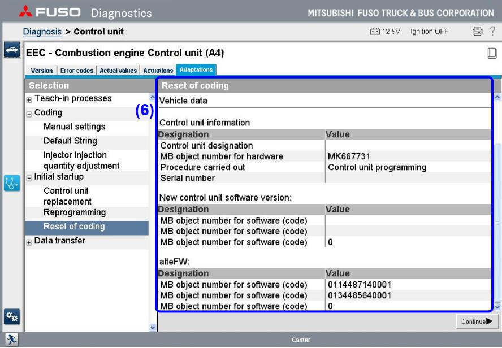The image size is (502, 348).
Task: Click the 0134485640001 software code value
Action: [x=360, y=295]
